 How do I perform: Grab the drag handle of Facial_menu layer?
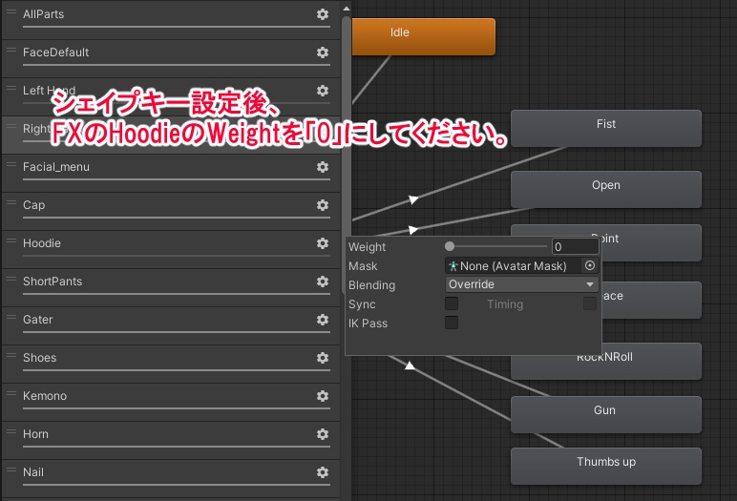click(x=11, y=164)
